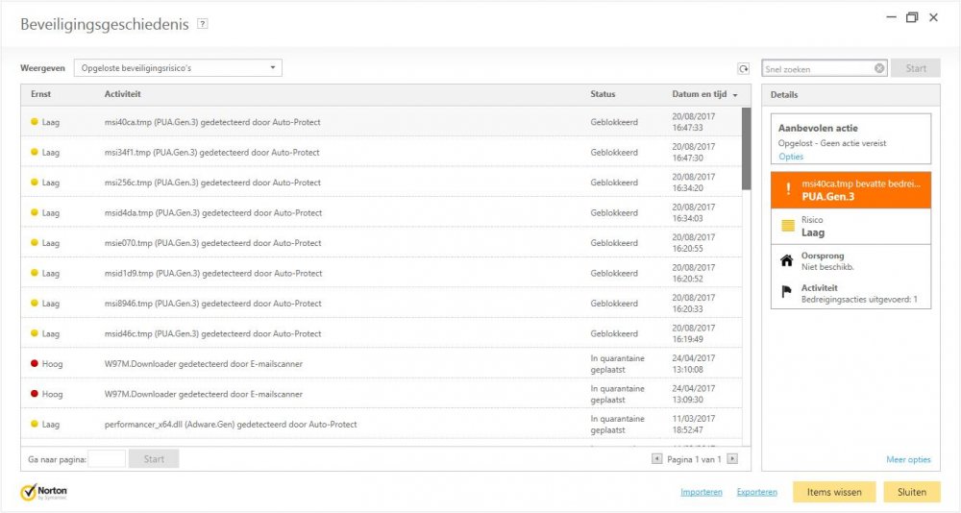Image resolution: width=961 pixels, height=513 pixels.
Task: Click the Ga naar pagina input field
Action: (108, 459)
